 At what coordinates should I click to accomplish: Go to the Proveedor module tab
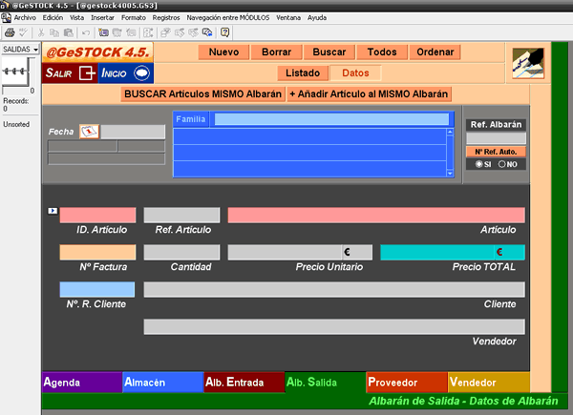point(407,383)
